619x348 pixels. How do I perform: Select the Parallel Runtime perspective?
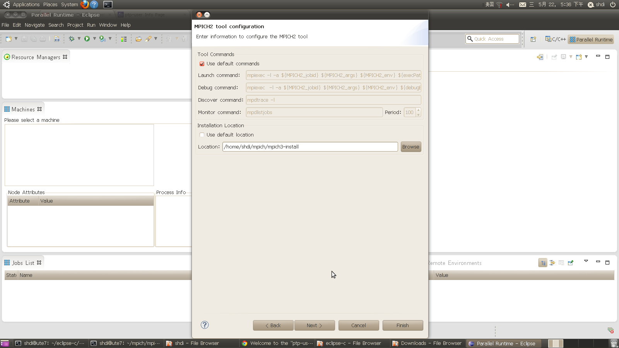[591, 39]
